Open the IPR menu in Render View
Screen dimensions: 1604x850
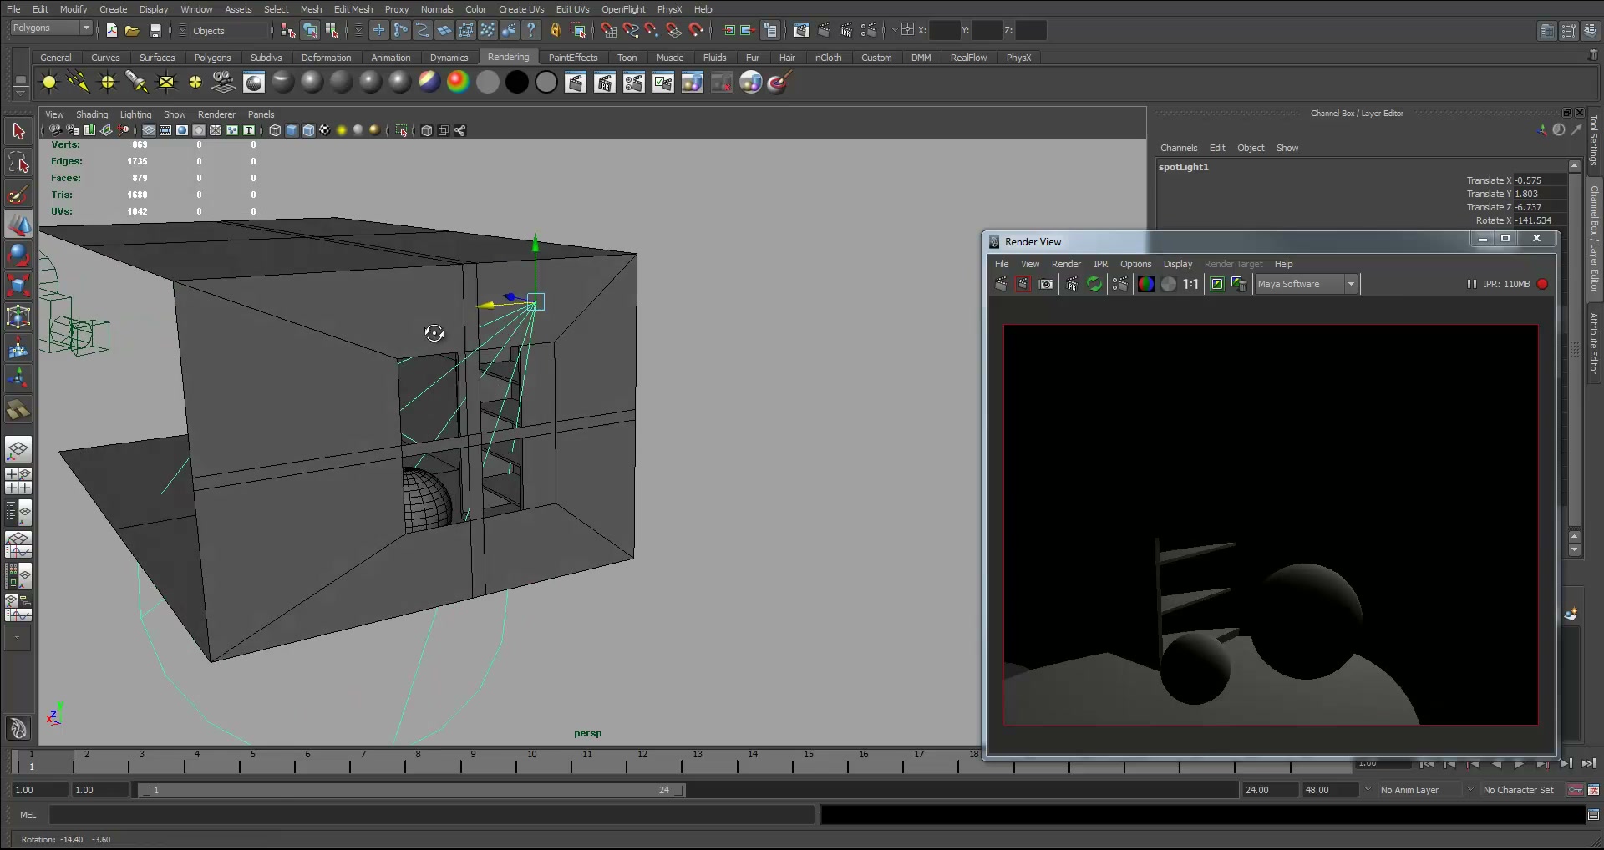(x=1100, y=264)
